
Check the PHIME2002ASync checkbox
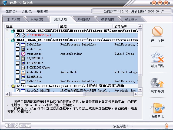click(x=18, y=67)
